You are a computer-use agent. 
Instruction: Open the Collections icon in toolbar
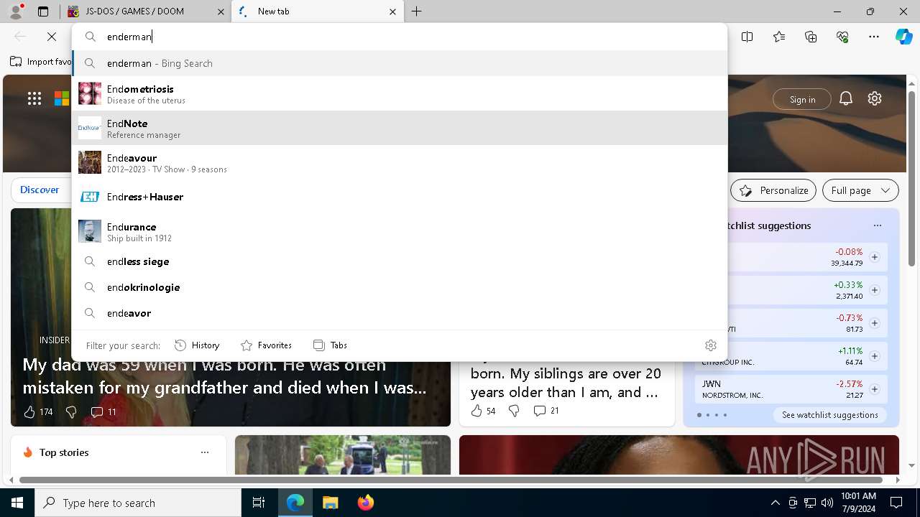[811, 37]
